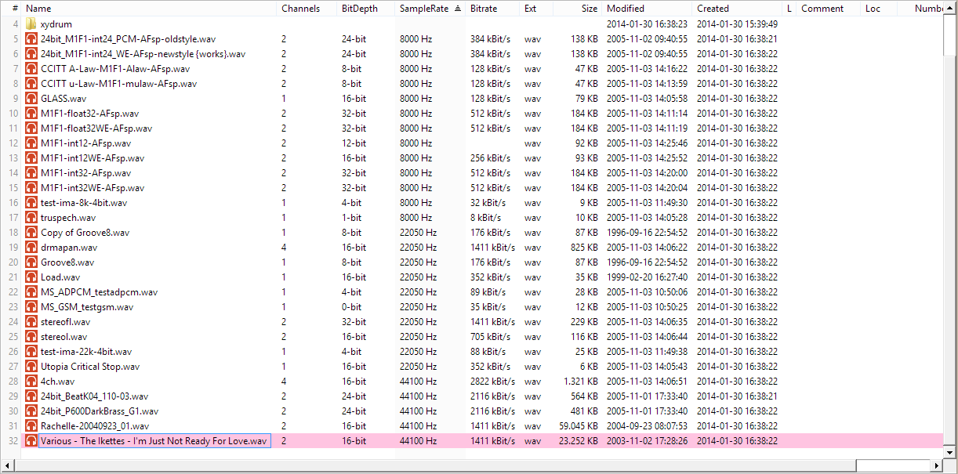
Task: Select the headphone icon beside truspech.wav
Action: tap(31, 217)
